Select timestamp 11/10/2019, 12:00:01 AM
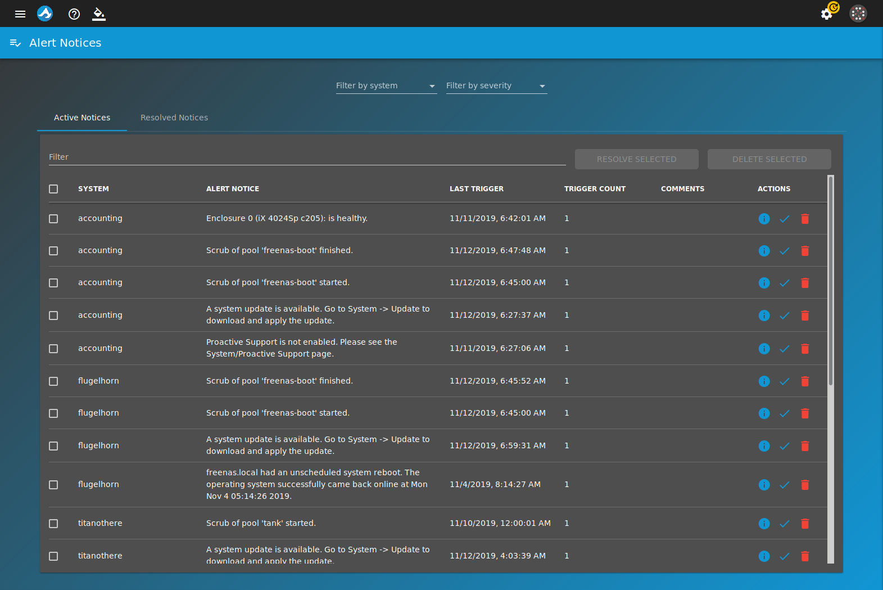883x590 pixels. 500,523
